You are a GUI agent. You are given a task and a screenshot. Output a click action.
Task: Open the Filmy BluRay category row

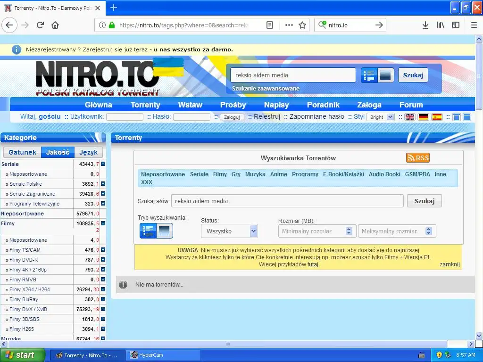[24, 299]
